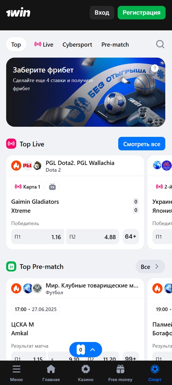172x385 pixels.
Task: Expand Top Pre-match via Все chevron
Action: coord(150,267)
